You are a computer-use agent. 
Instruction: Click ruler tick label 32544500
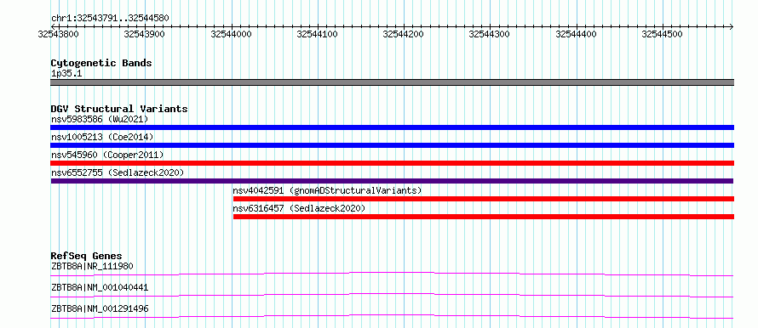click(x=663, y=34)
